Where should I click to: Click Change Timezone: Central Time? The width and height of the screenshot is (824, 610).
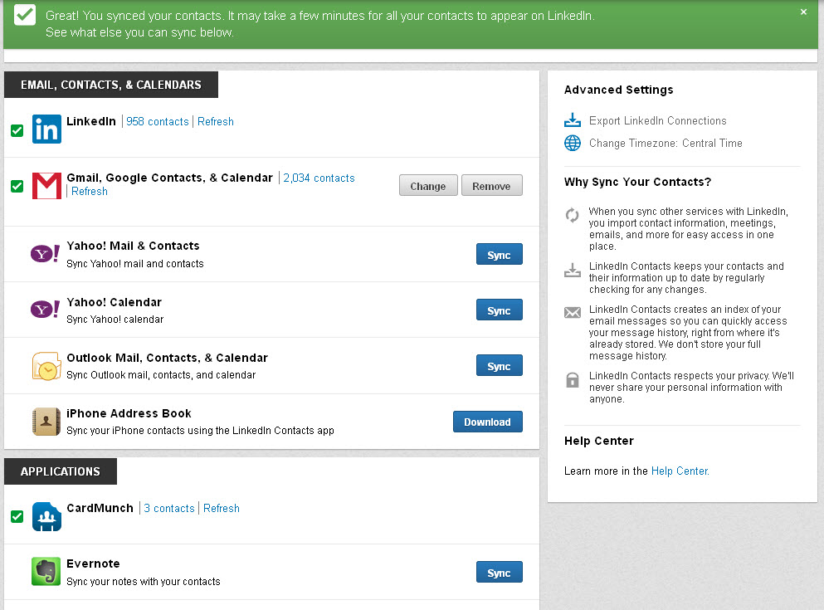pos(665,143)
